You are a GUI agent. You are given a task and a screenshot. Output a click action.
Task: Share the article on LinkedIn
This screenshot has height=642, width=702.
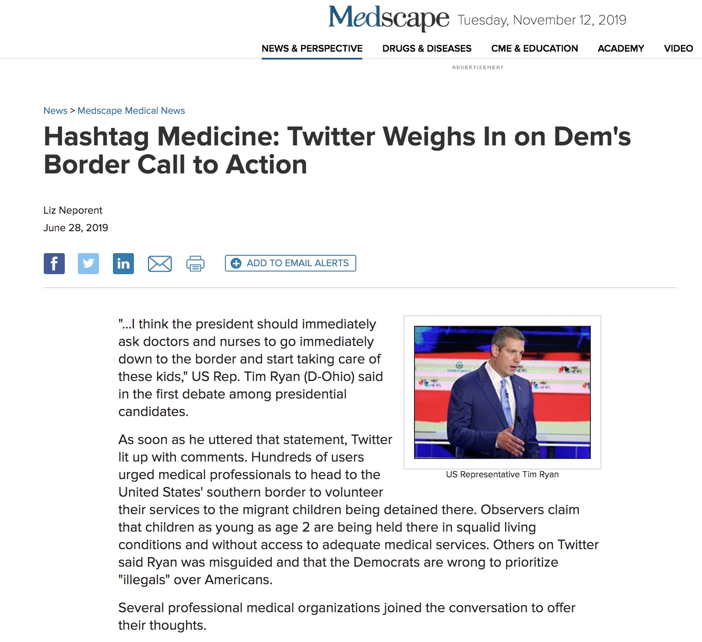(123, 264)
